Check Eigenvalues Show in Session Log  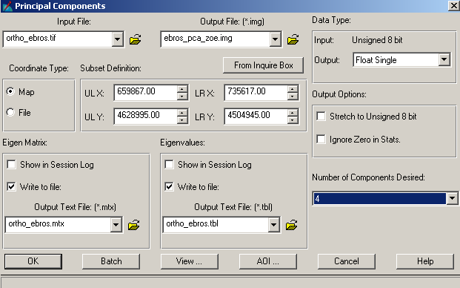point(169,164)
